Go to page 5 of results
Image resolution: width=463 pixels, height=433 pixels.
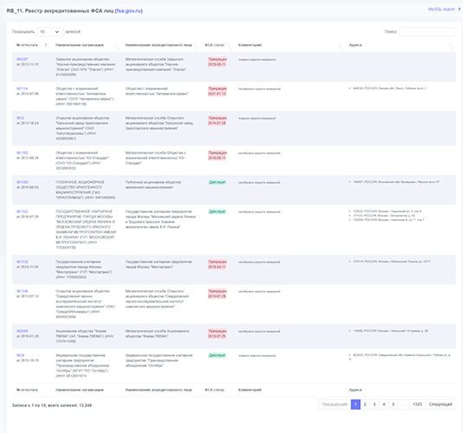tap(393, 404)
